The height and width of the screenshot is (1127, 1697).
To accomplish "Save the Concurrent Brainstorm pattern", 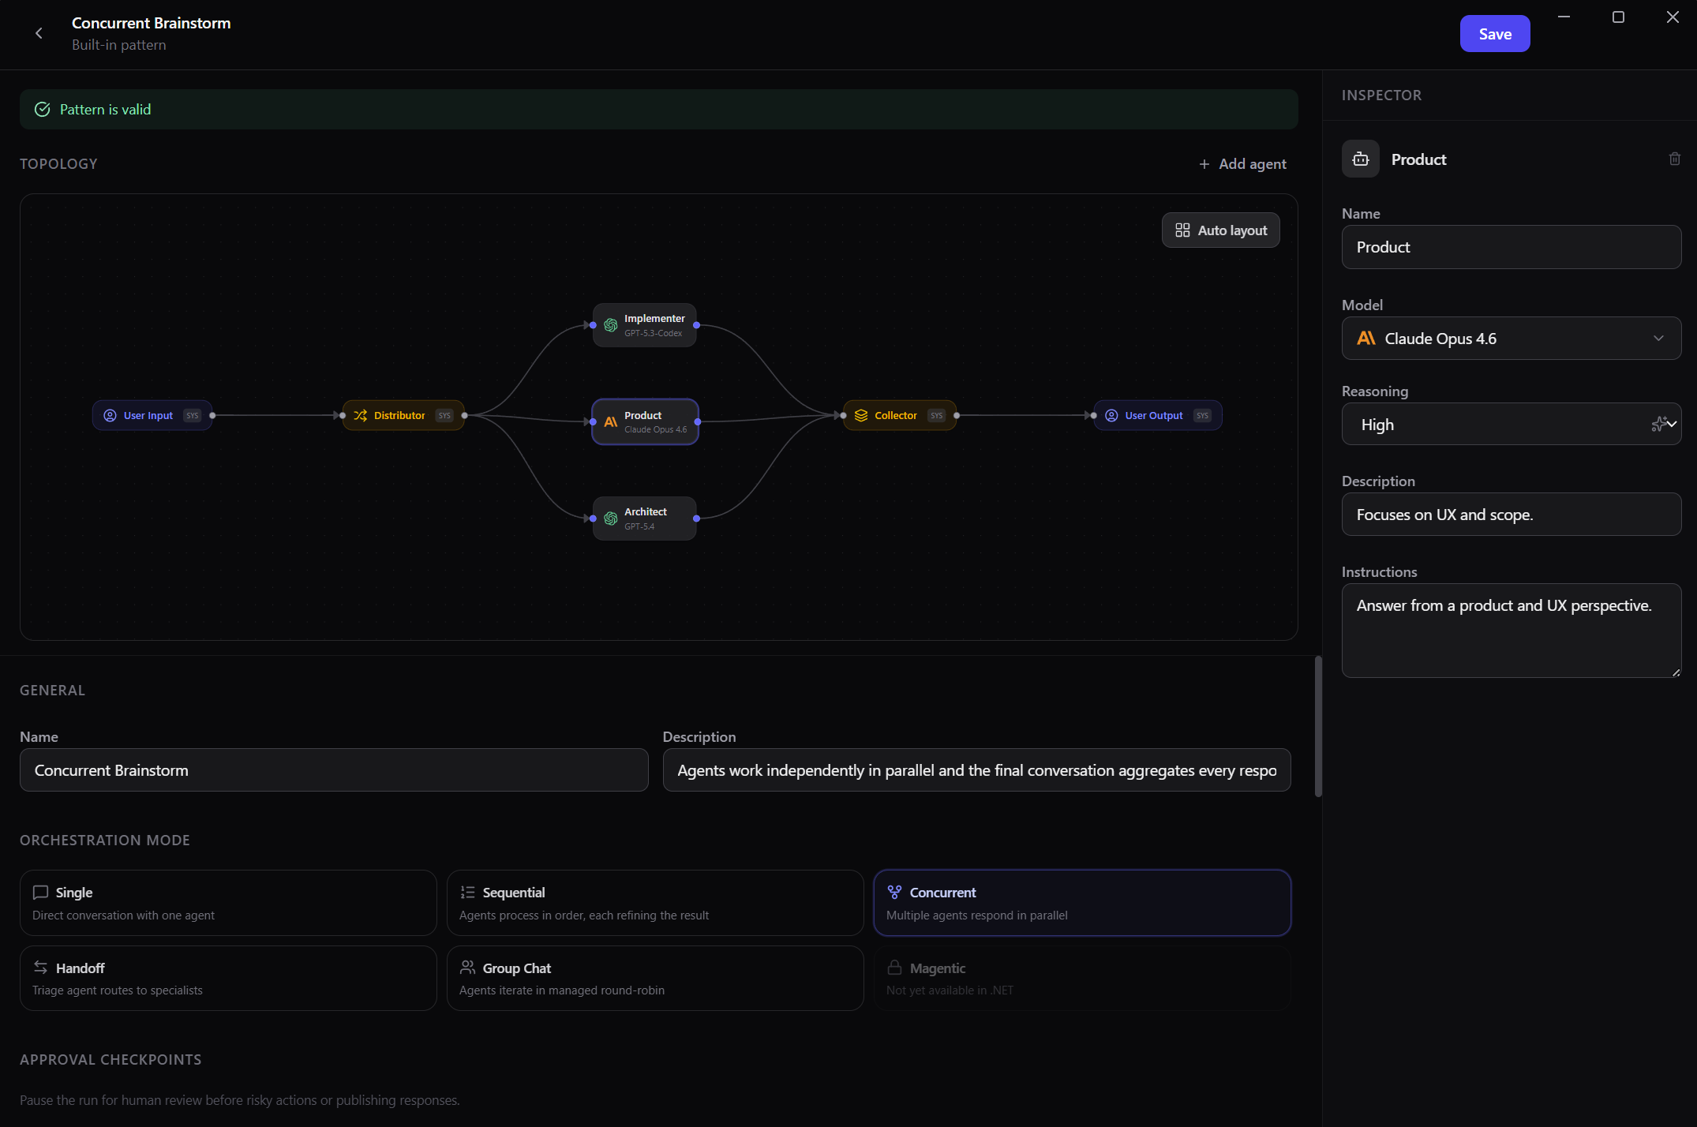I will pos(1494,33).
